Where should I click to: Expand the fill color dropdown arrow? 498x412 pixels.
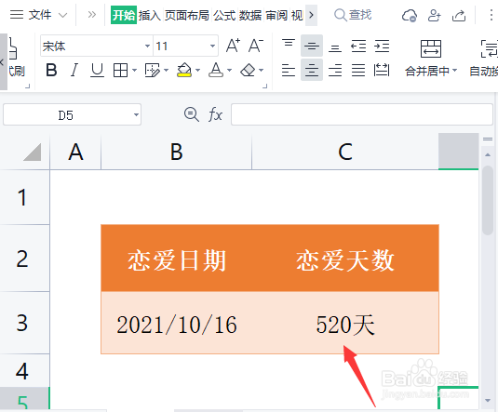pos(198,70)
